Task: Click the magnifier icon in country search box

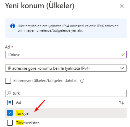Action: click(9, 93)
